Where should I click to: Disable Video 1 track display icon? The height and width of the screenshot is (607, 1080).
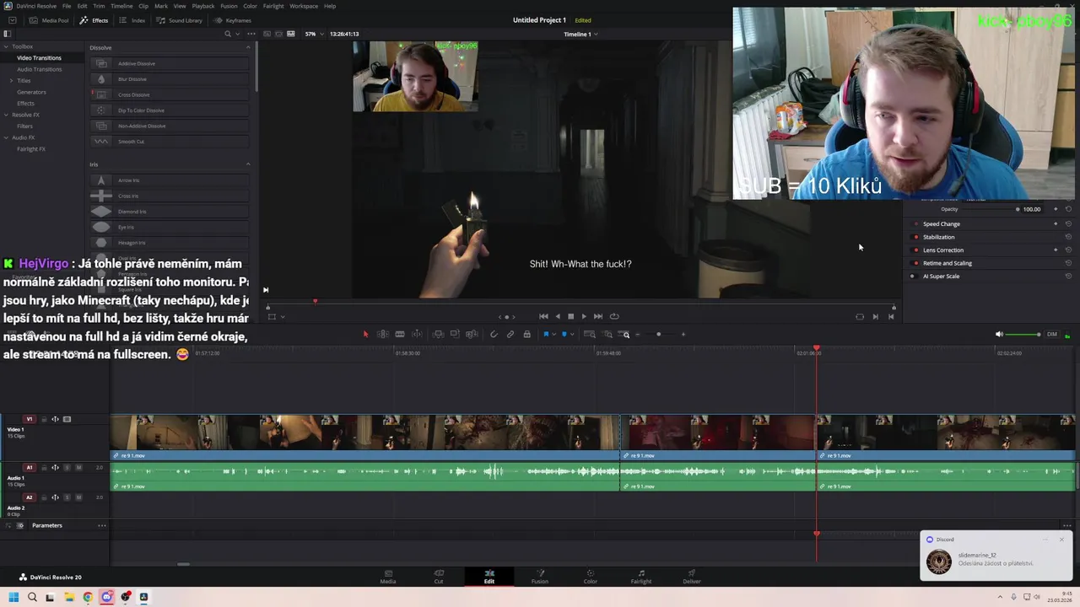(x=67, y=419)
